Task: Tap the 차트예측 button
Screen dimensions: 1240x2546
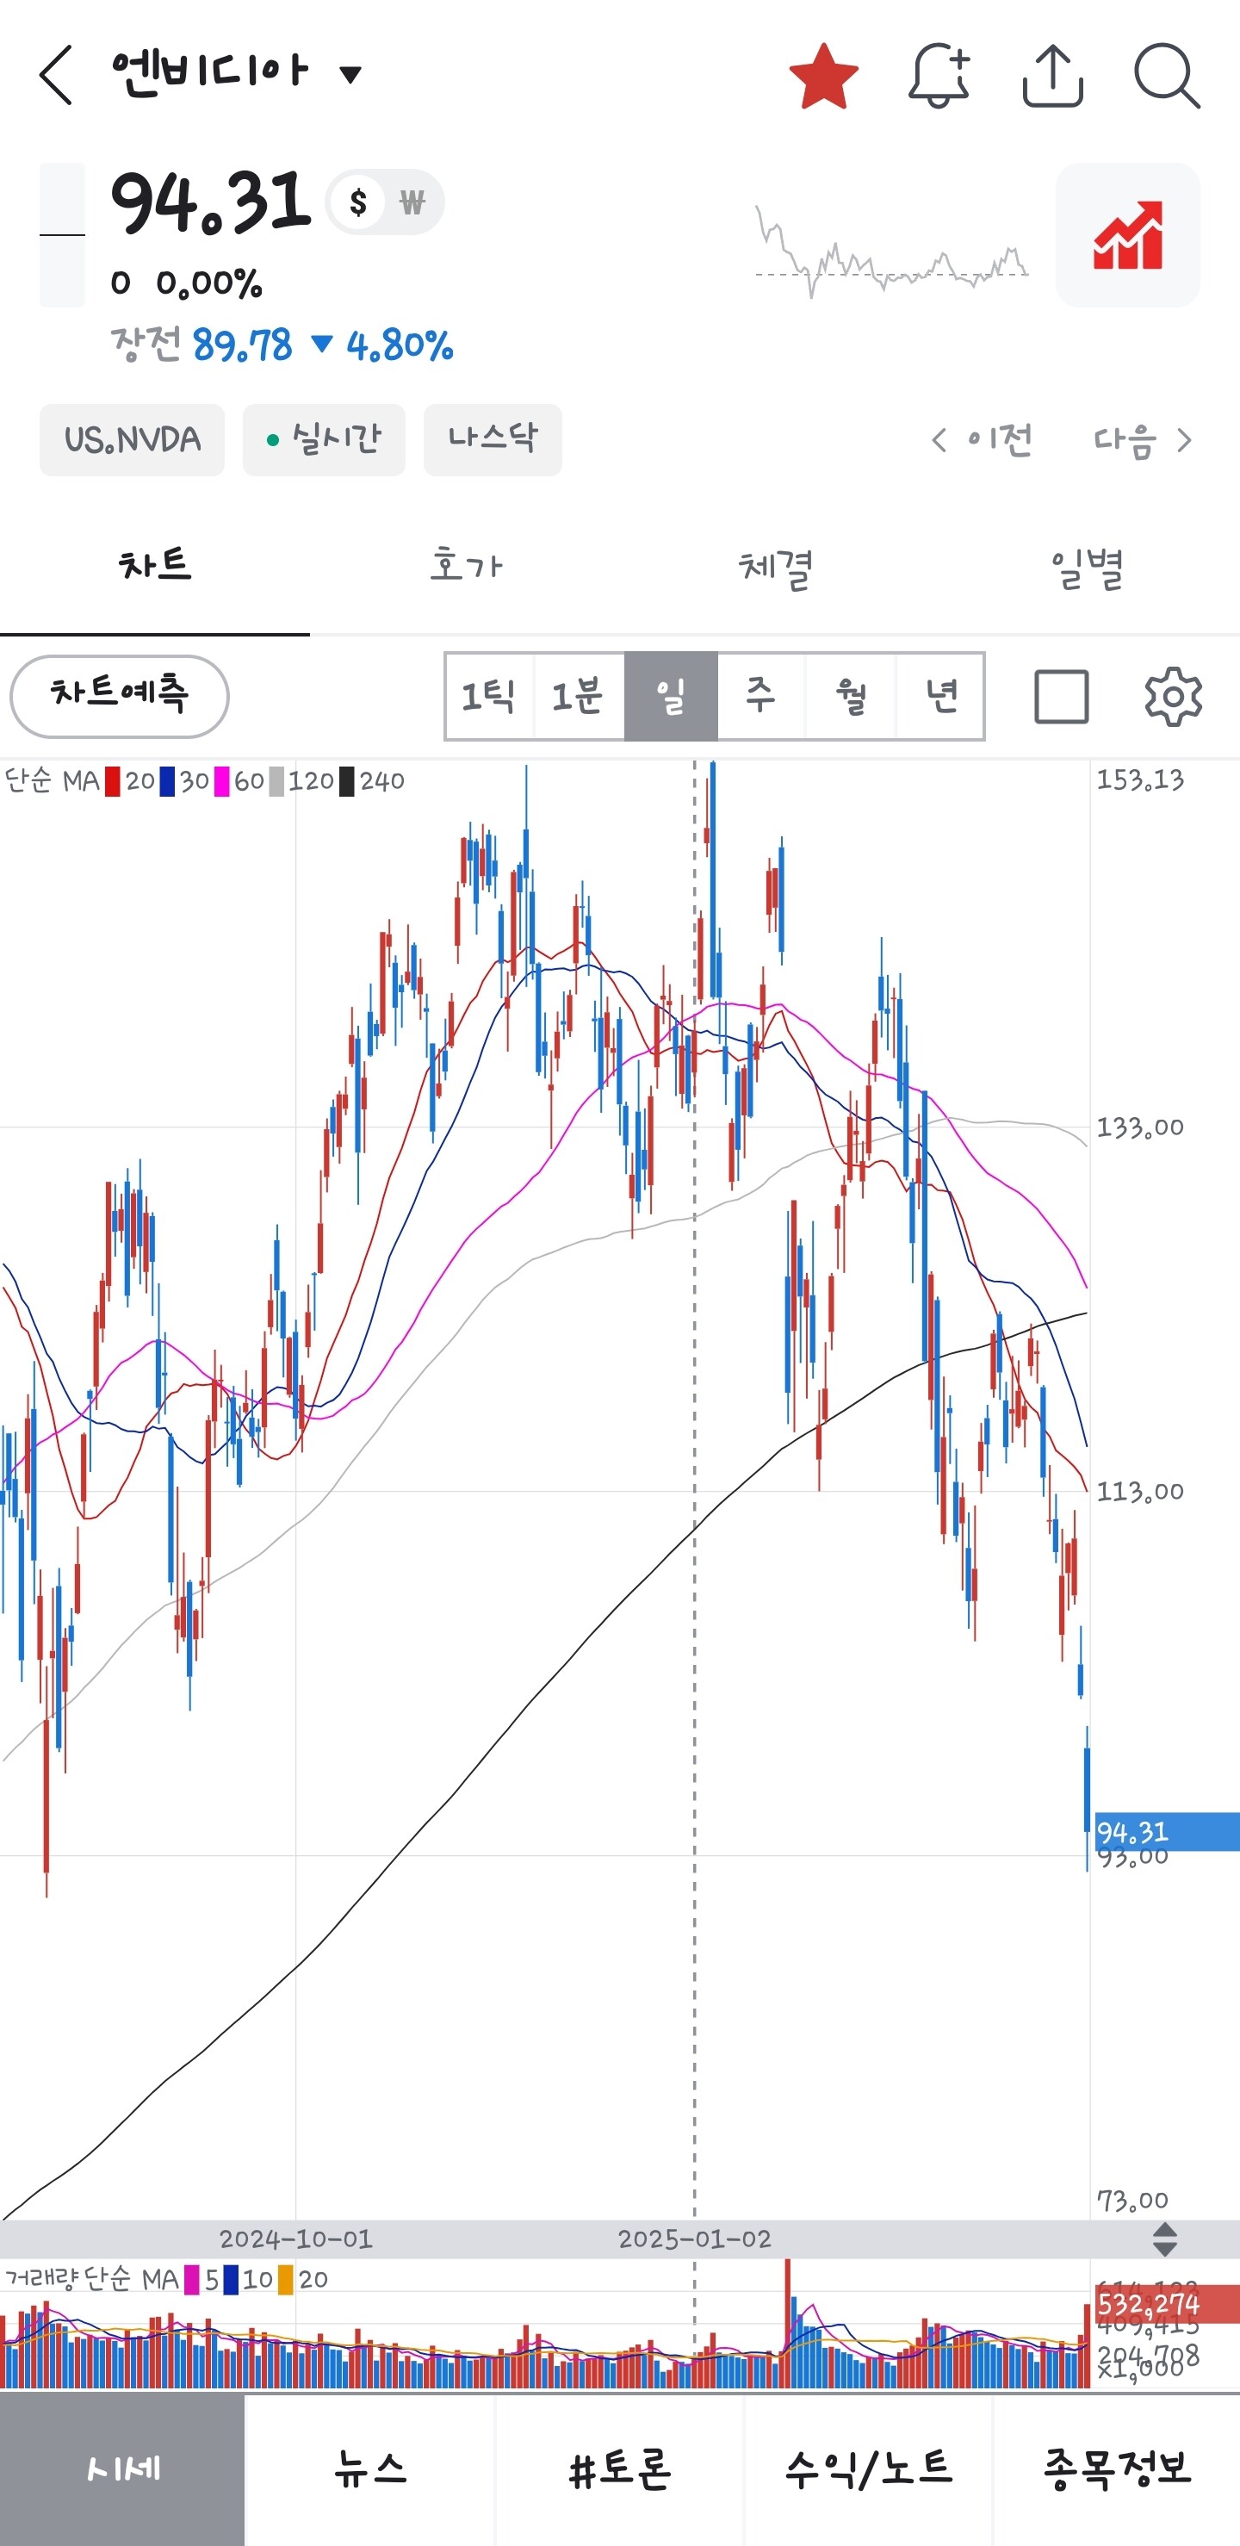Action: [120, 696]
